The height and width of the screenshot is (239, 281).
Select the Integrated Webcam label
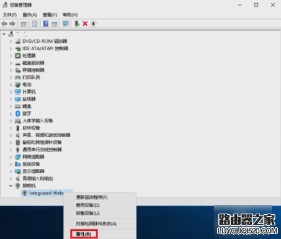click(46, 193)
